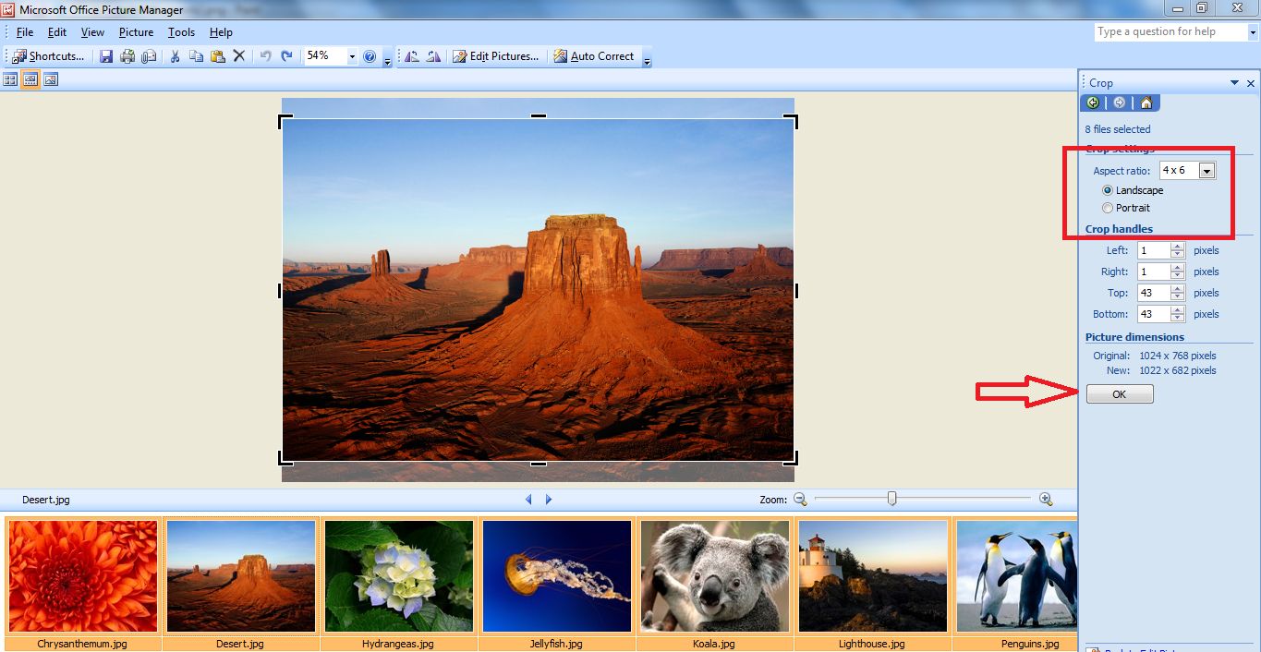Viewport: 1261px width, 652px height.
Task: Click the Auto Correct button
Action: coord(594,56)
